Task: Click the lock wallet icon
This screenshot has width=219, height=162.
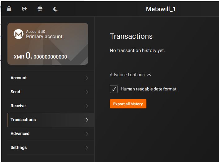Action: [x=9, y=9]
